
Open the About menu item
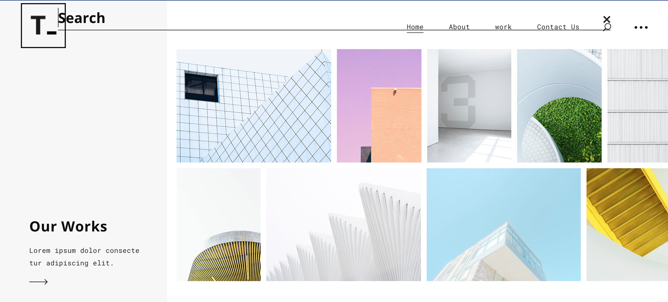pyautogui.click(x=459, y=27)
